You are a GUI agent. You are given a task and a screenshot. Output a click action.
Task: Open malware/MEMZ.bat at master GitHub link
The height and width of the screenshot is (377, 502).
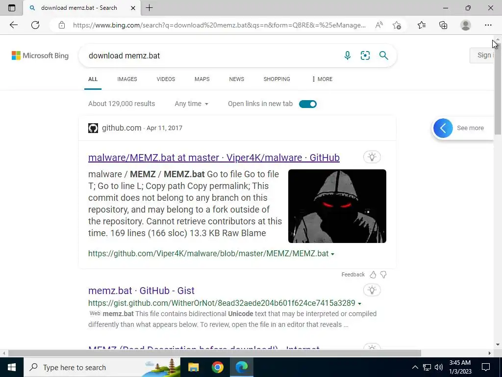pyautogui.click(x=214, y=158)
